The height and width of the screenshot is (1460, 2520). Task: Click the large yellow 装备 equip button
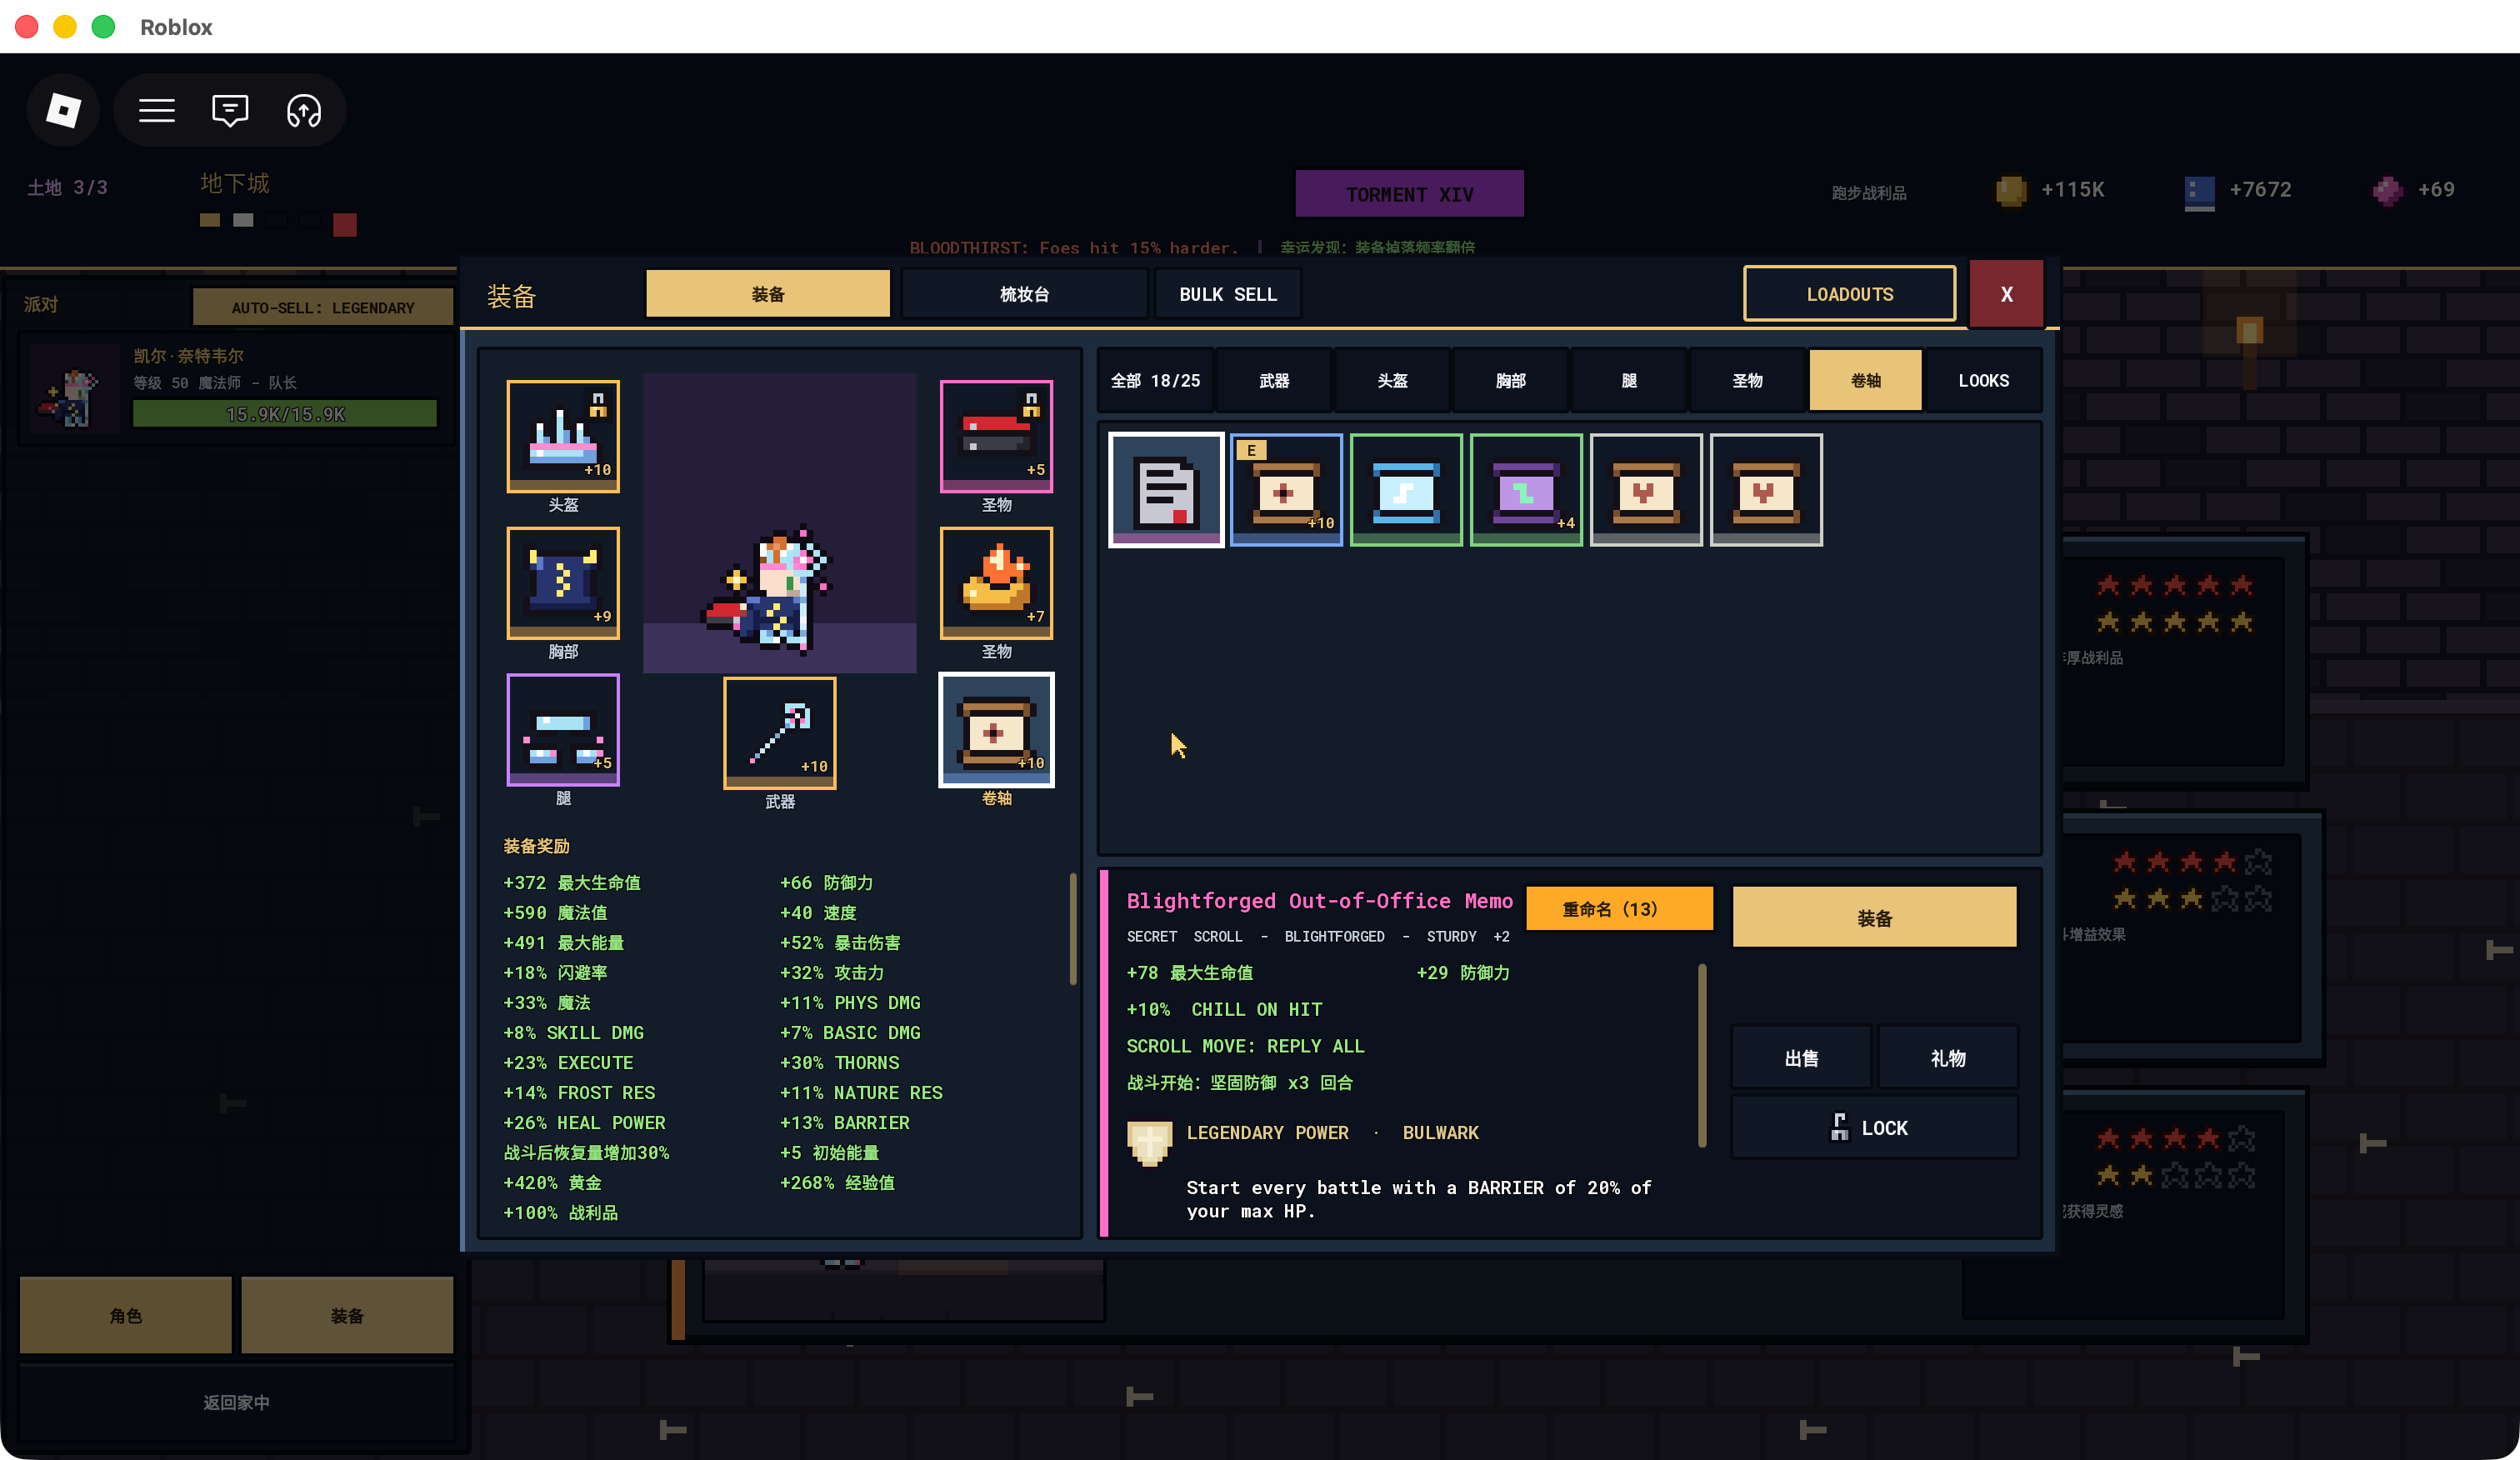click(x=1874, y=917)
